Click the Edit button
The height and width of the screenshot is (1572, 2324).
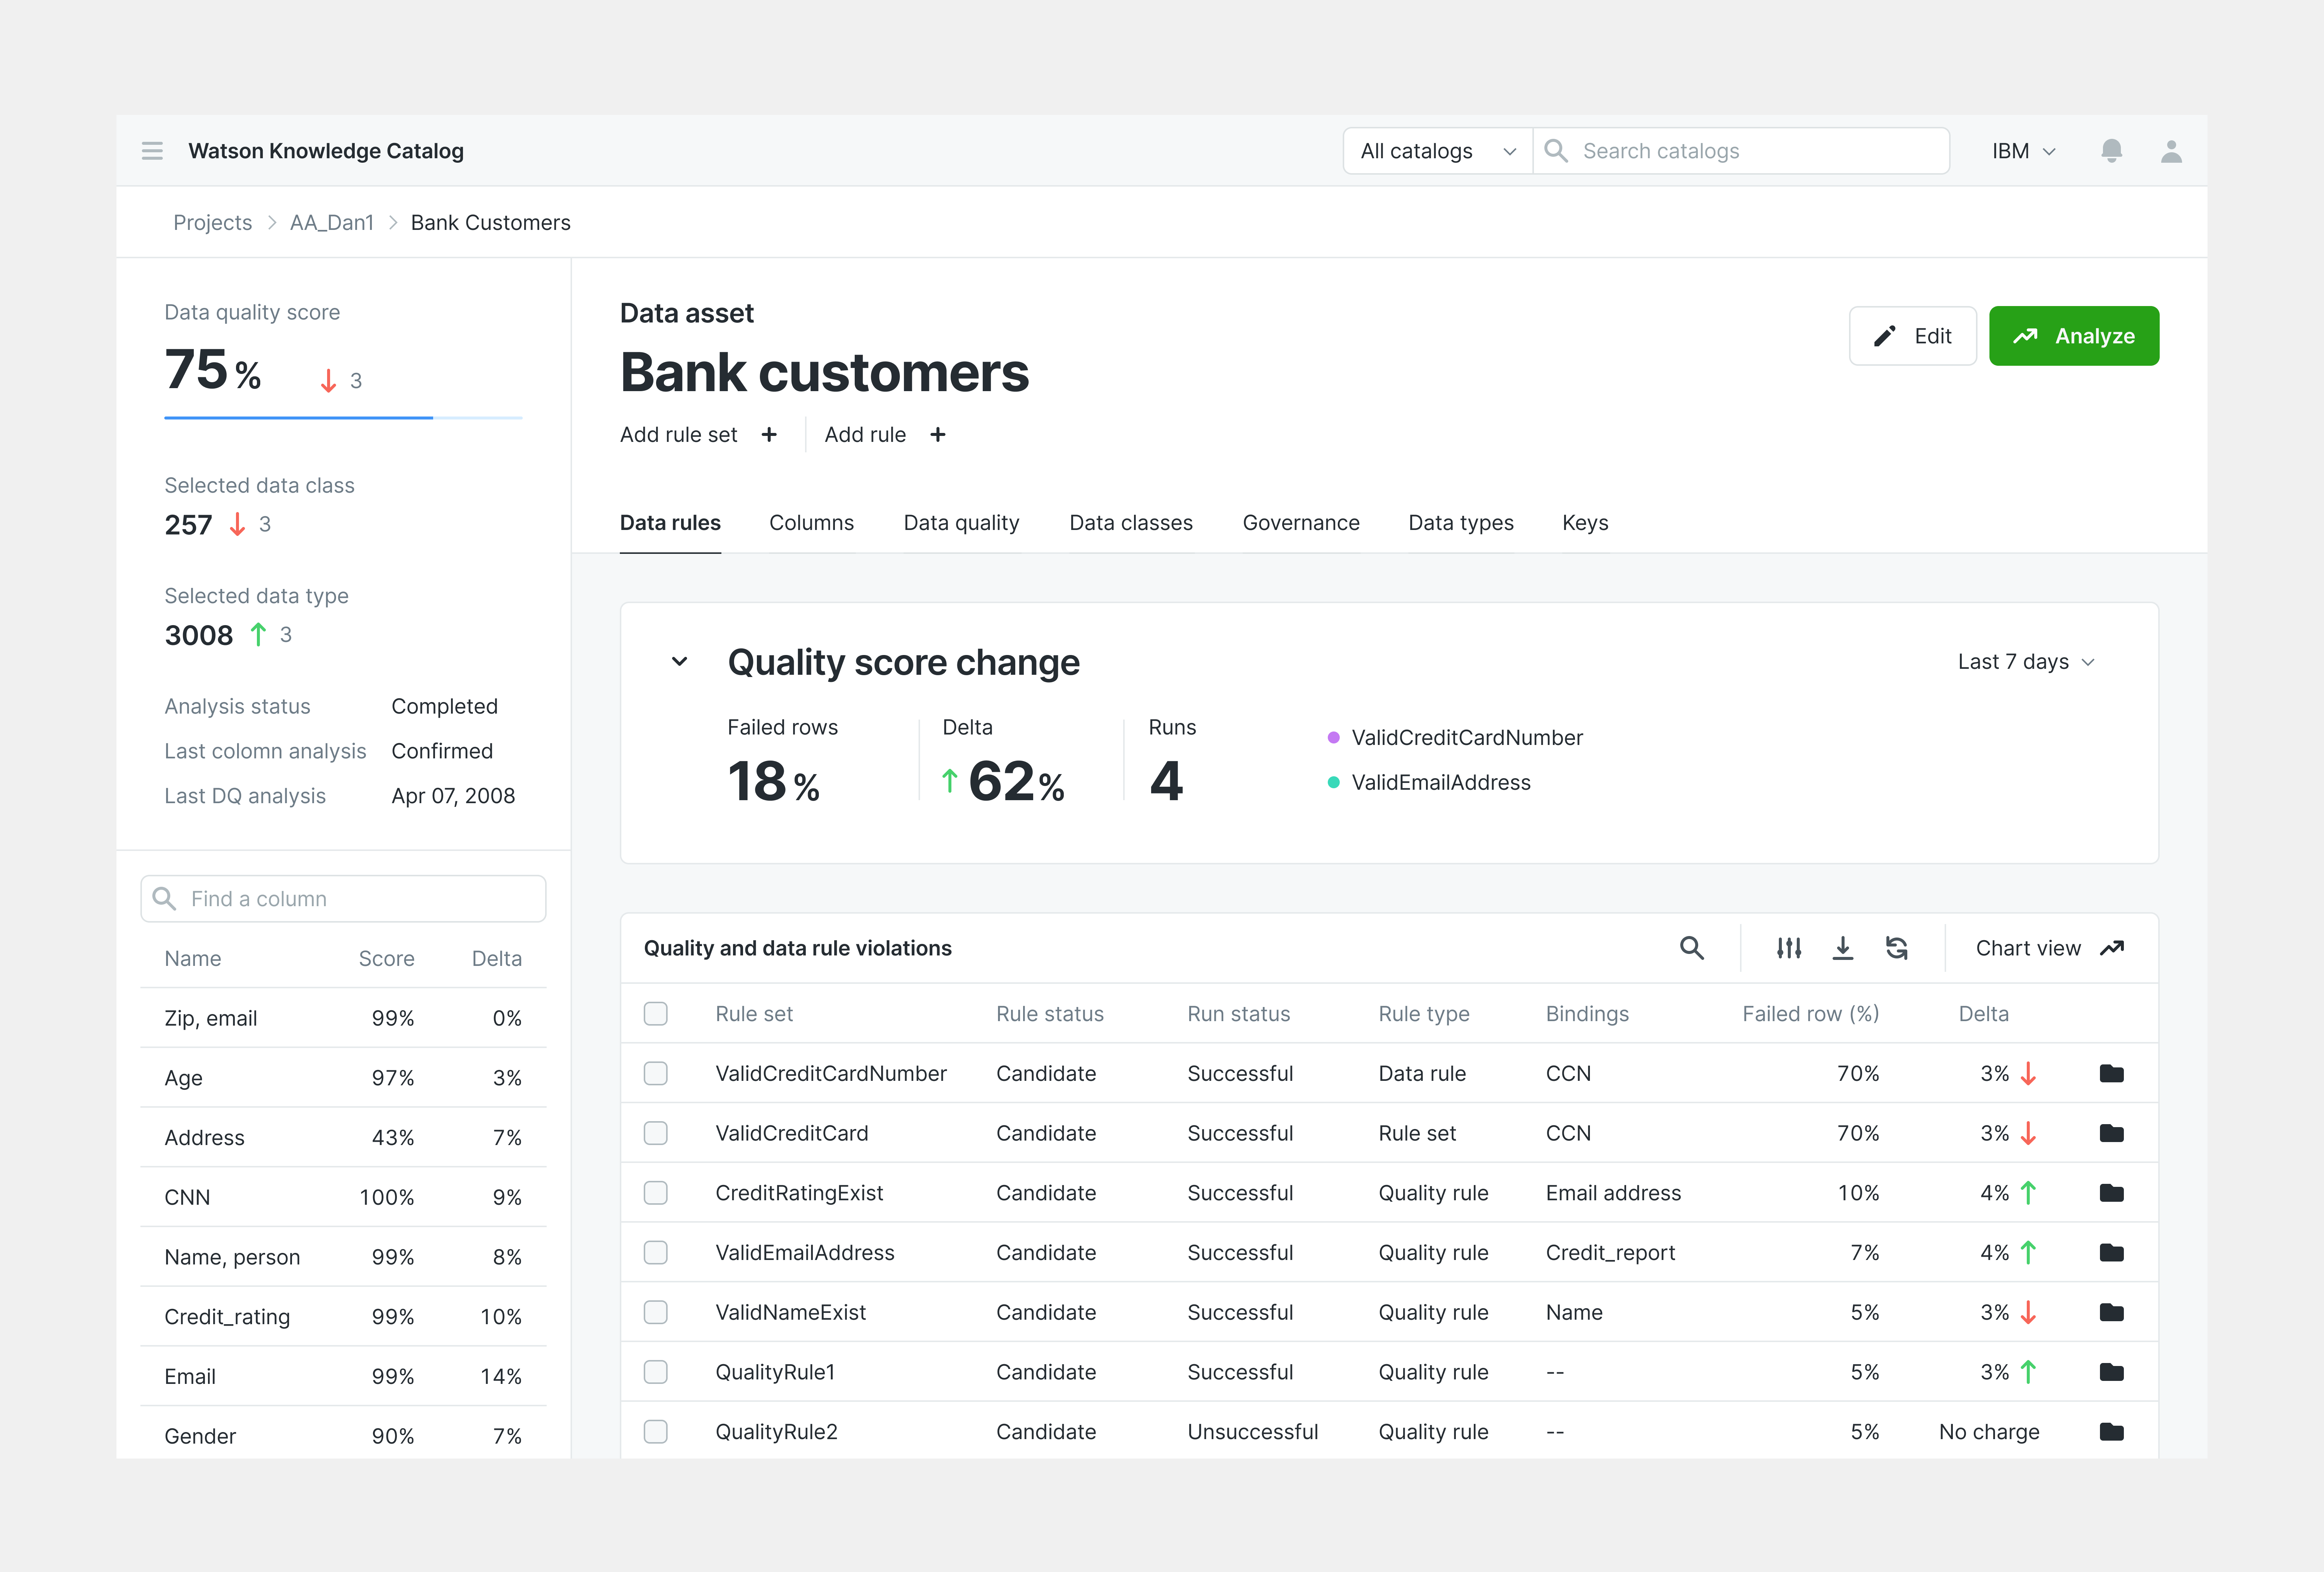[1912, 336]
